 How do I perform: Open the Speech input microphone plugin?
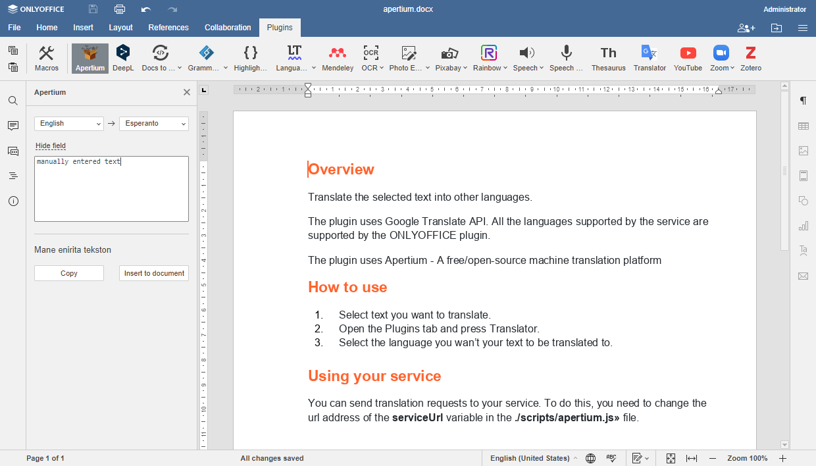click(566, 59)
